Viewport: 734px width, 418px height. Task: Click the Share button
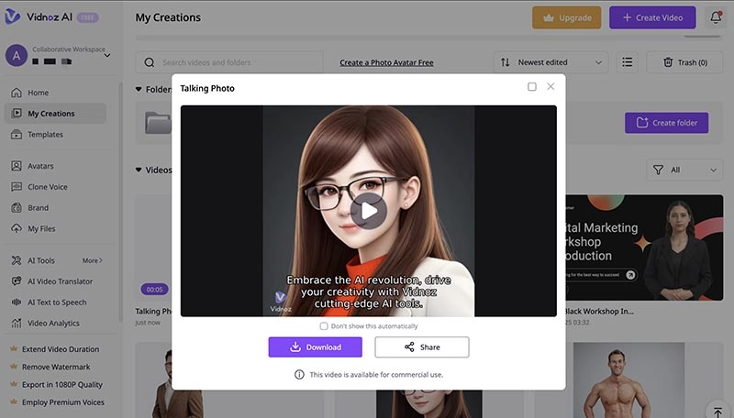[421, 347]
